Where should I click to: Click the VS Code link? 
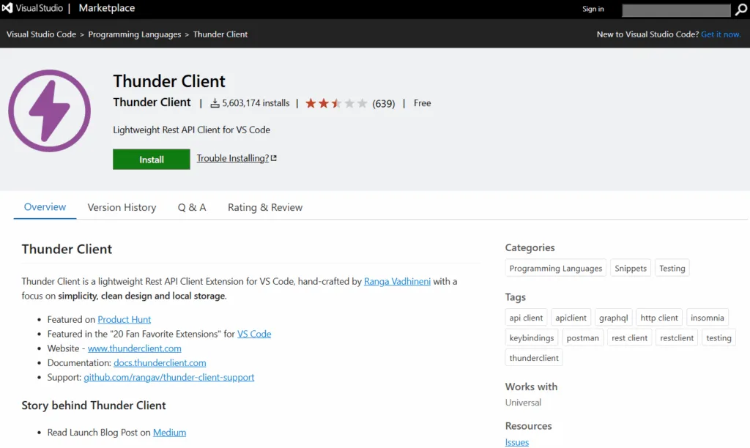point(254,334)
